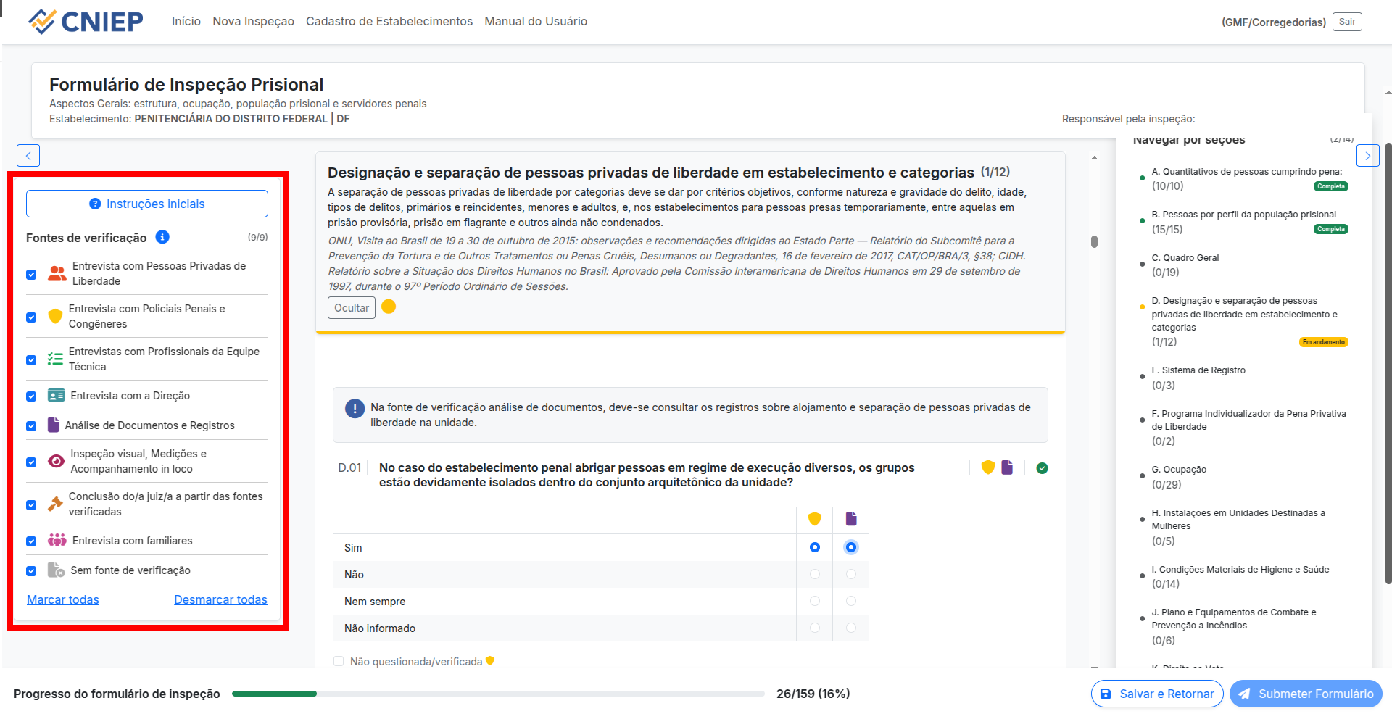Collapse the left sidebar with the chevron
This screenshot has height=719, width=1392.
click(x=28, y=155)
